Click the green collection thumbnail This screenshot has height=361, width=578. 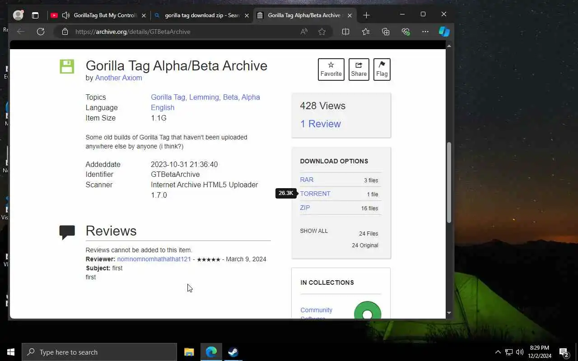[368, 310]
